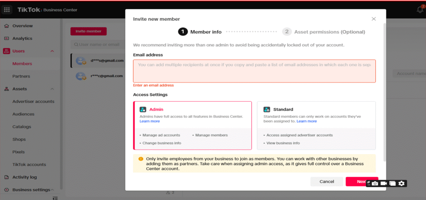Click Learn more under Admin description

pyautogui.click(x=149, y=121)
